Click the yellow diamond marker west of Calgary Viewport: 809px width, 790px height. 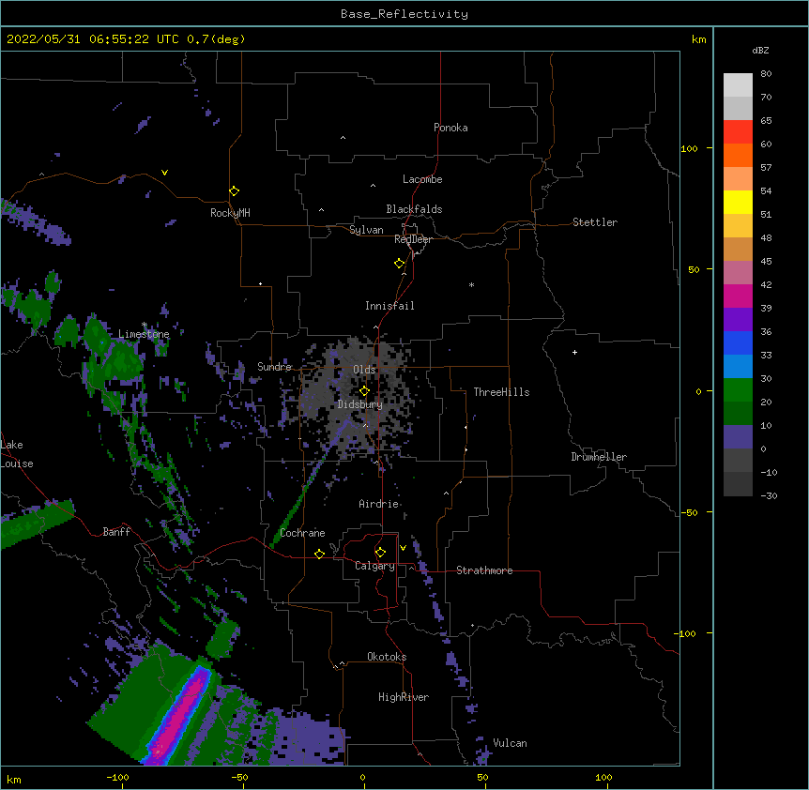pos(319,554)
